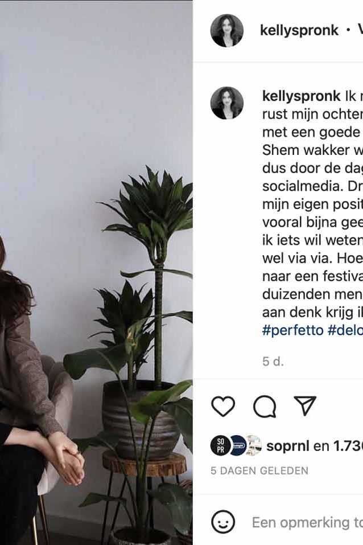This screenshot has width=363, height=545.
Task: Open the profile picture next to the caption
Action: (x=227, y=103)
